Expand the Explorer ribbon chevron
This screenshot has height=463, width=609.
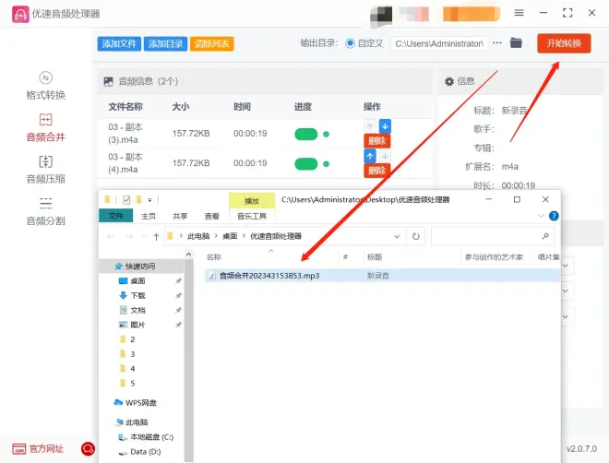coord(550,217)
